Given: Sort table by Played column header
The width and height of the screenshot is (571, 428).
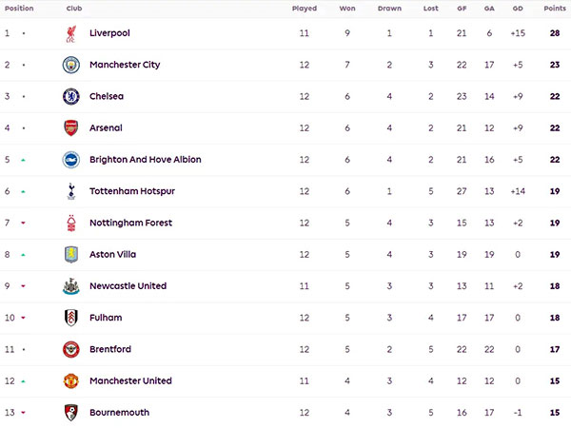Looking at the screenshot, I should (x=305, y=9).
